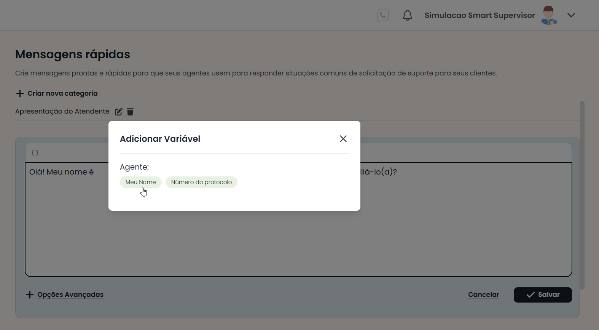Click the Simulacao Smart Supervisor username
This screenshot has height=330, width=599.
[x=480, y=15]
